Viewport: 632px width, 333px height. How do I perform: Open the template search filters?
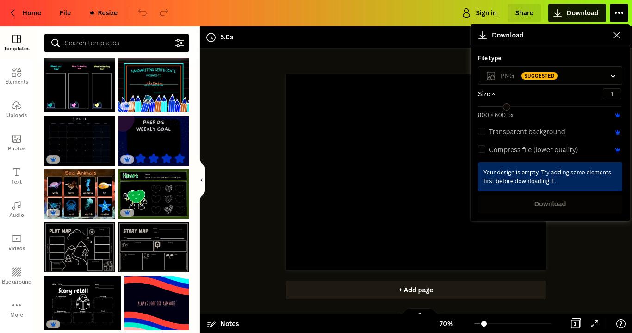click(x=180, y=43)
